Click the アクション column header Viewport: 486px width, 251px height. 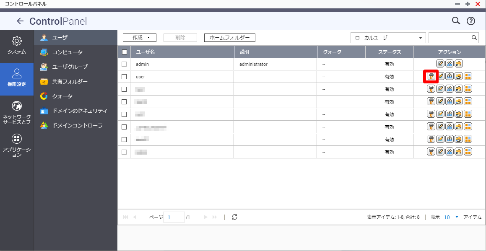click(450, 52)
